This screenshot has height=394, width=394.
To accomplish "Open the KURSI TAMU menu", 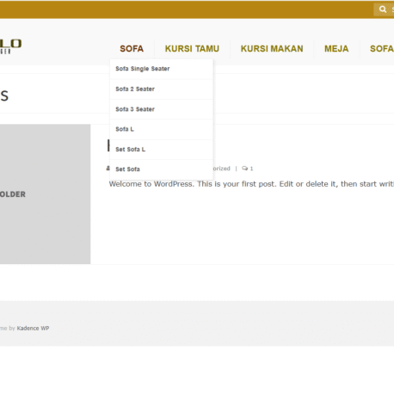I will (192, 49).
